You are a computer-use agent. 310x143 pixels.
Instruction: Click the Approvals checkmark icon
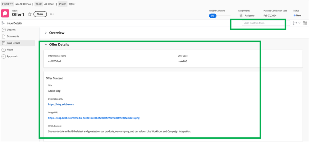[4, 56]
